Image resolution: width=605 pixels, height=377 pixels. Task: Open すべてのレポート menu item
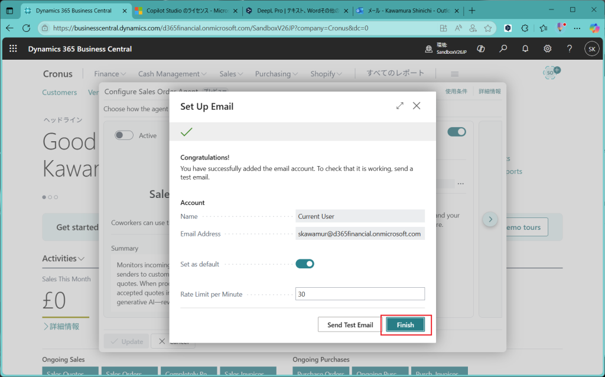(x=395, y=73)
